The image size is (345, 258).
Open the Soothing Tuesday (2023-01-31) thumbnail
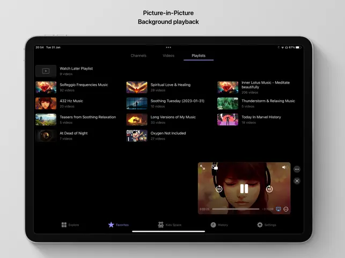(x=137, y=103)
